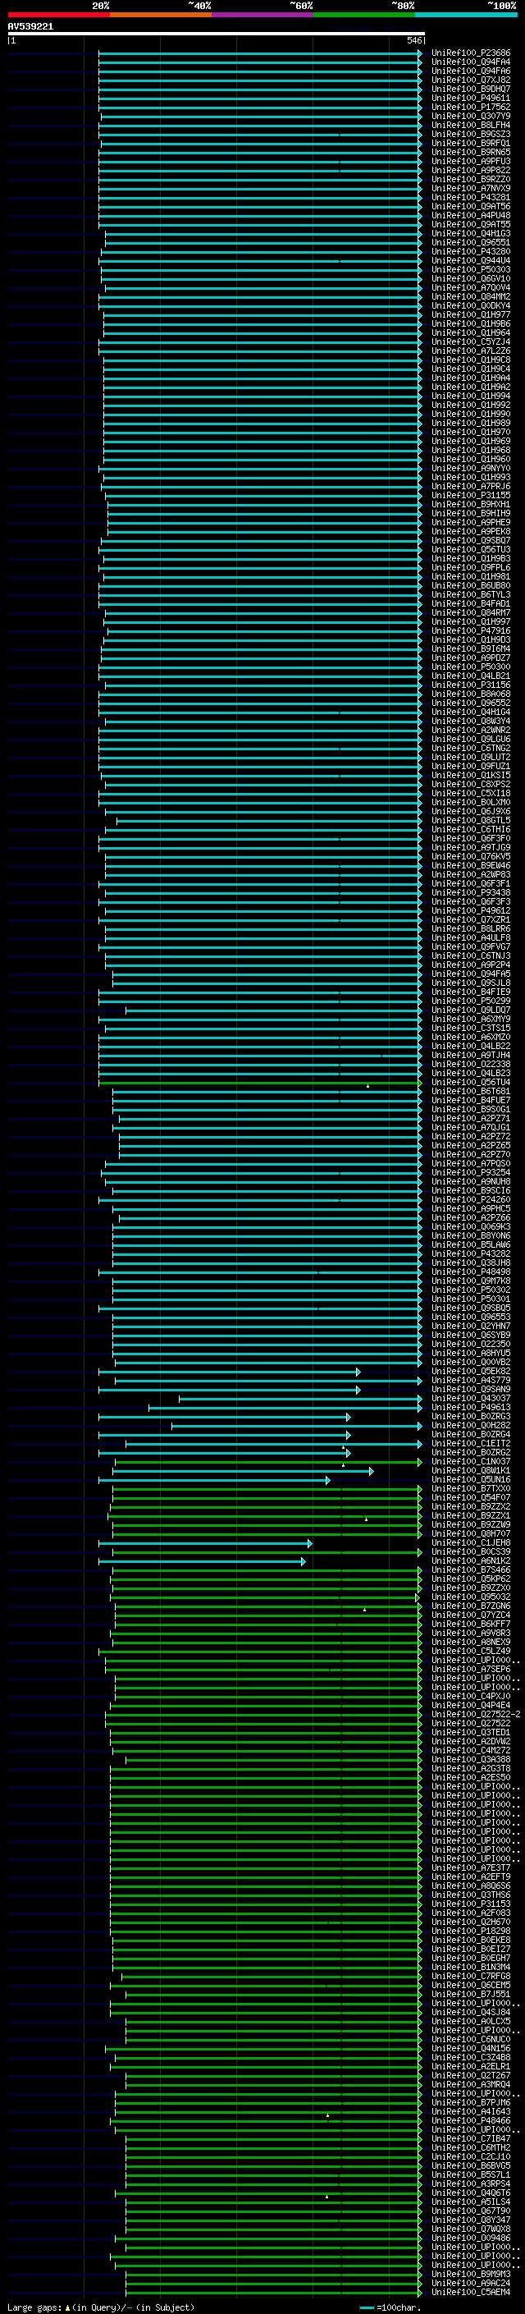Click the UniRef100_P93438 label

(x=471, y=893)
